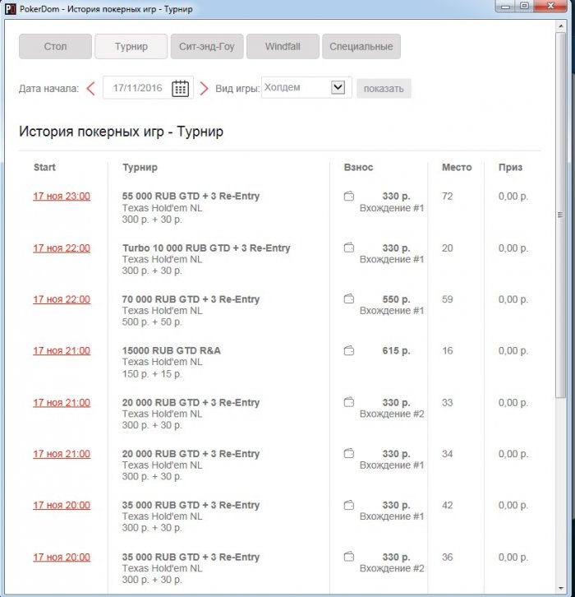Screen dimensions: 575x597
Task: Click the Start column header
Action: tap(44, 167)
